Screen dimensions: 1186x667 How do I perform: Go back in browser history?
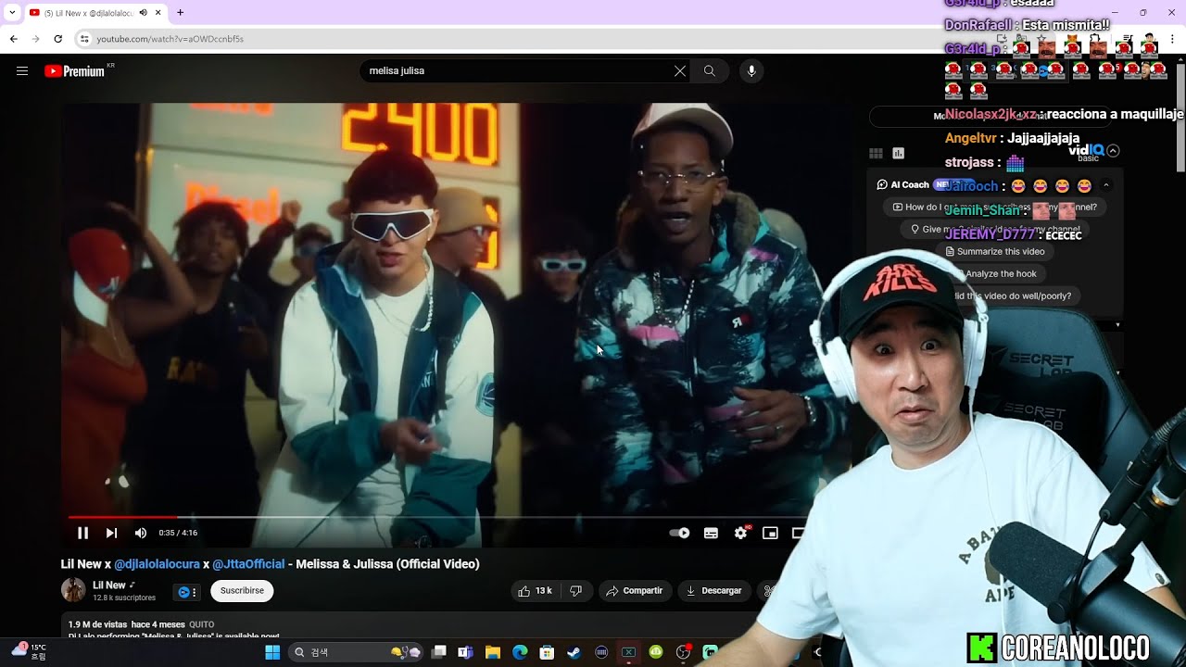(x=14, y=39)
